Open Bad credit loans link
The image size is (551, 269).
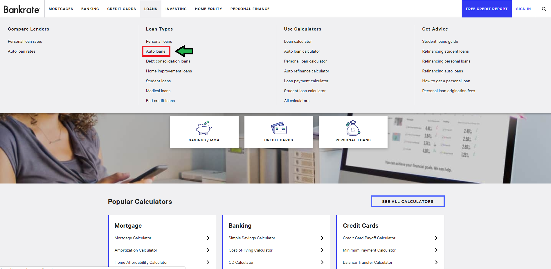coord(160,101)
